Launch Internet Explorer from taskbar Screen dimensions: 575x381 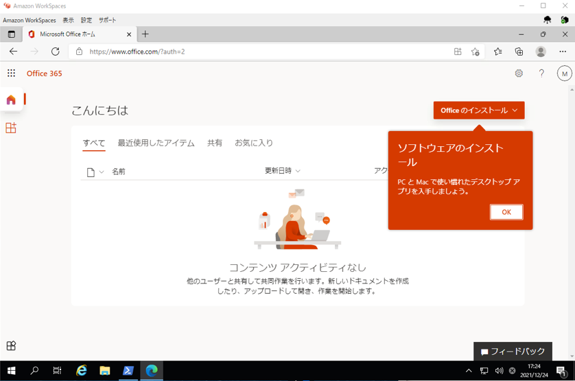point(81,371)
